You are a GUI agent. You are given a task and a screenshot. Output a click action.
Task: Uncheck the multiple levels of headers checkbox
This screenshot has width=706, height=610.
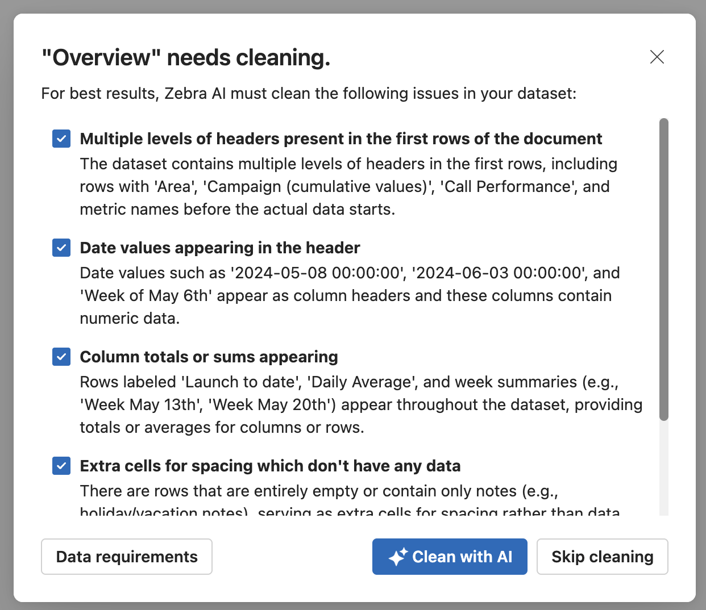coord(61,139)
